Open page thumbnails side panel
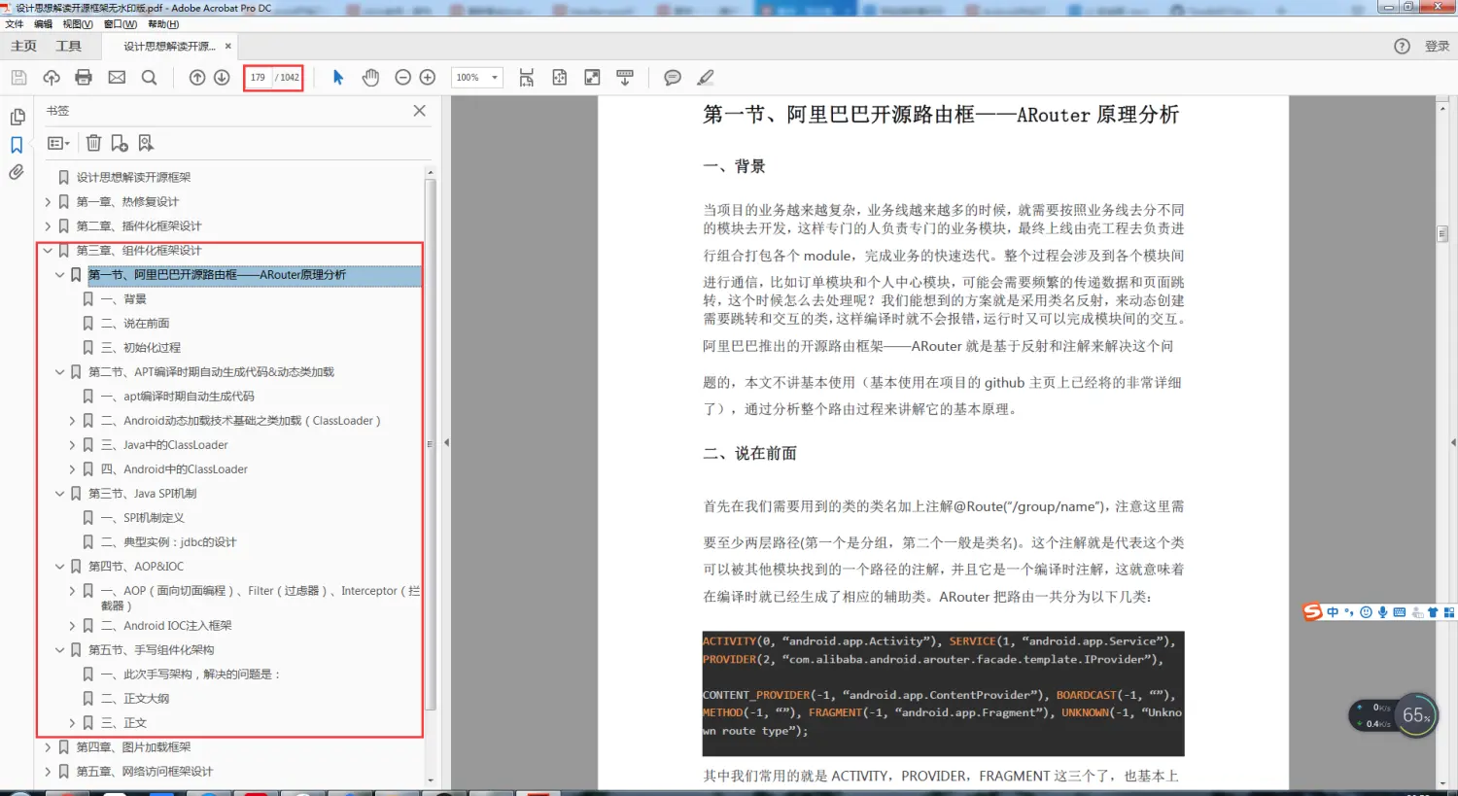1458x796 pixels. pyautogui.click(x=17, y=118)
